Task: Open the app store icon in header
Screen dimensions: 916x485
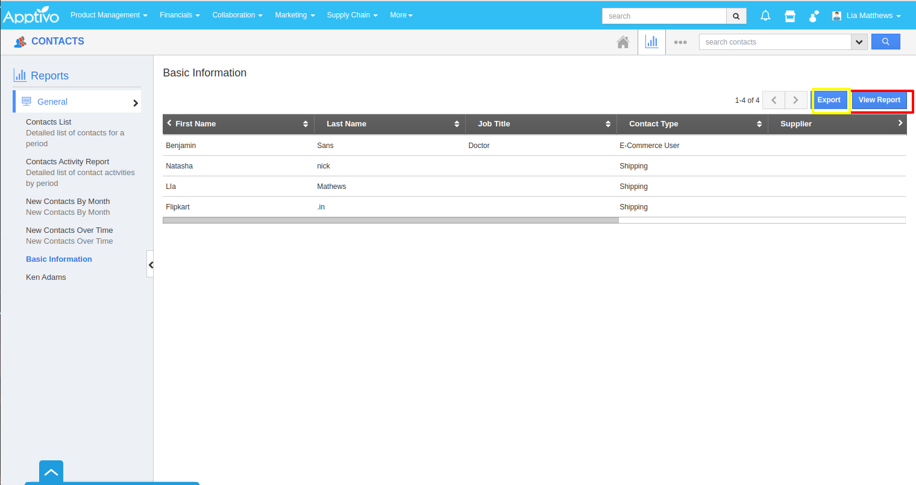Action: tap(790, 16)
